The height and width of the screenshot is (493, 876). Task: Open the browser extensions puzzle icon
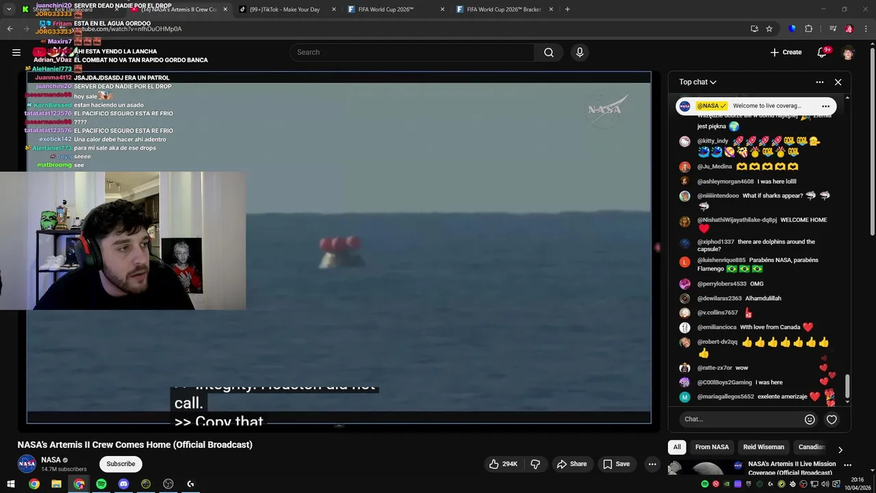[808, 29]
